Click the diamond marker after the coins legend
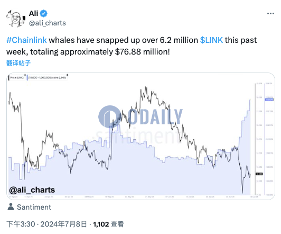Viewport: 281px width, 234px height. click(67, 75)
